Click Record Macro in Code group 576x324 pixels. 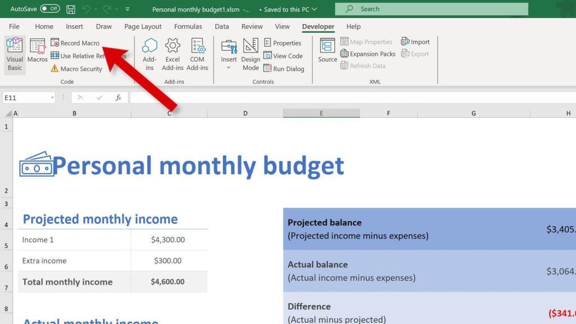(x=75, y=43)
